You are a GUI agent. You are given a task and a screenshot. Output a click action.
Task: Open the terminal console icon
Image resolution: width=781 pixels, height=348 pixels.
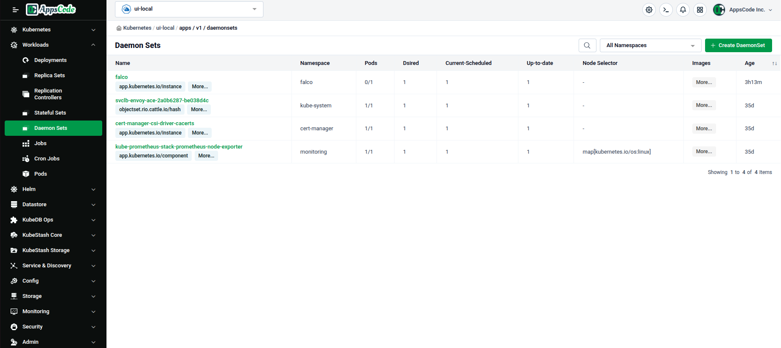pos(666,10)
